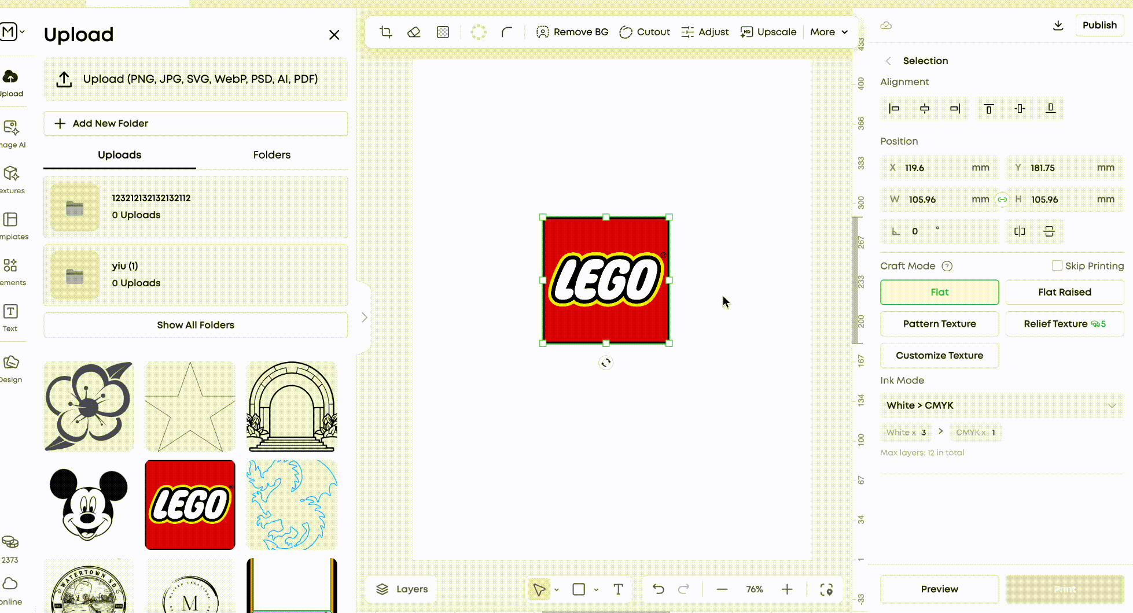Align selection to vertical middle

click(x=1020, y=108)
